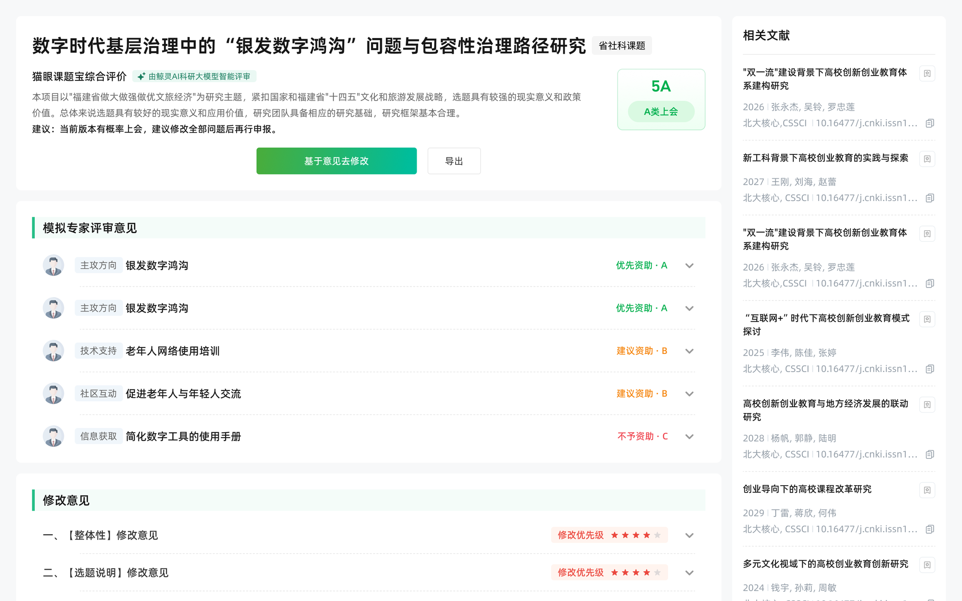
Task: Click 猫眼课题宝综合评价 heading
Action: (x=79, y=76)
